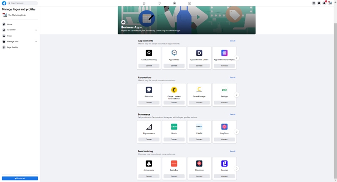Connect the Goomer app
This screenshot has width=337, height=182.
click(224, 176)
